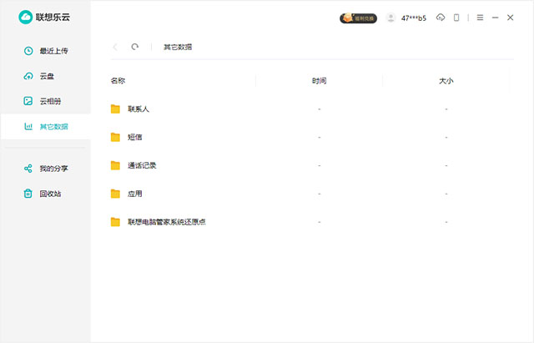
Task: Open the 福利兑换 rewards badge
Action: click(358, 18)
